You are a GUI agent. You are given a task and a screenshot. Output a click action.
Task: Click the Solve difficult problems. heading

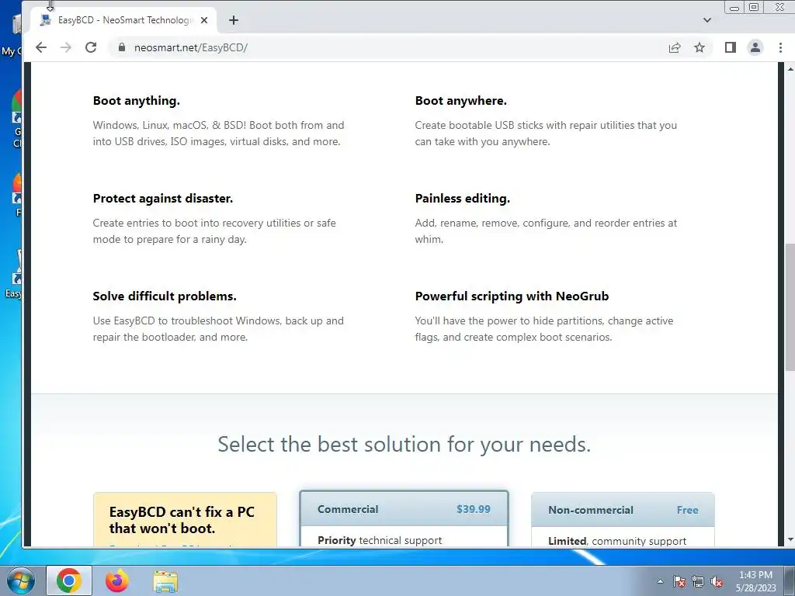pyautogui.click(x=165, y=296)
